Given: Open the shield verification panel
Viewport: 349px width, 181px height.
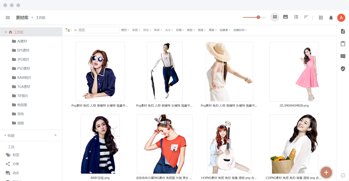Looking at the screenshot, I should pos(343,69).
